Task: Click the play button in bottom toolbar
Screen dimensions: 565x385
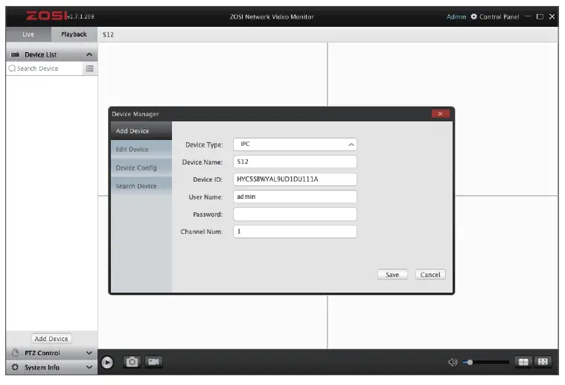Action: coord(107,363)
